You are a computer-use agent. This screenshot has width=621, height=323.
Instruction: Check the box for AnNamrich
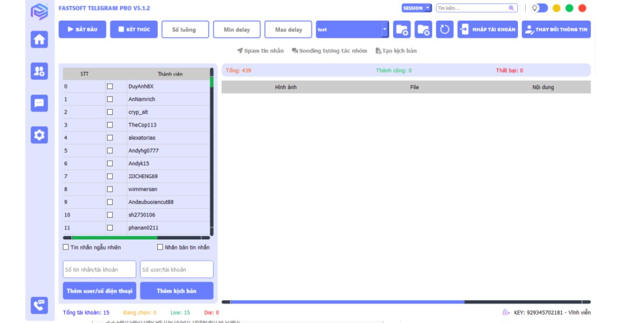[110, 99]
